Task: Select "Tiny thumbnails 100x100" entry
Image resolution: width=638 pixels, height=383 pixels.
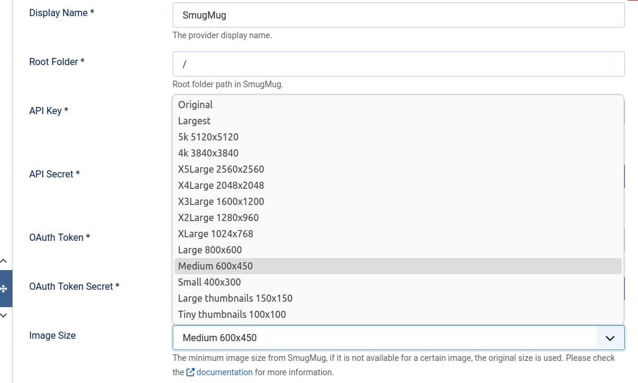Action: (x=232, y=314)
